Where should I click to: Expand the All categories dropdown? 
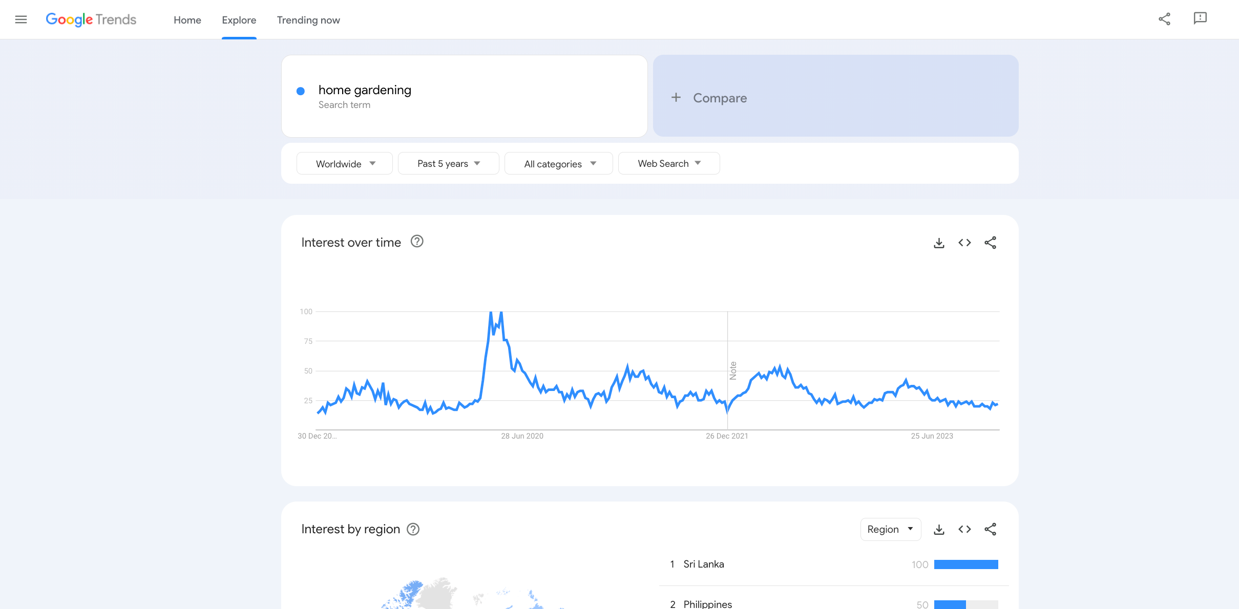tap(559, 164)
